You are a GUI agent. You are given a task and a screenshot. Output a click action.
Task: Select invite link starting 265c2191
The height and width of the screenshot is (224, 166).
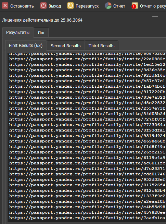[x=88, y=152]
